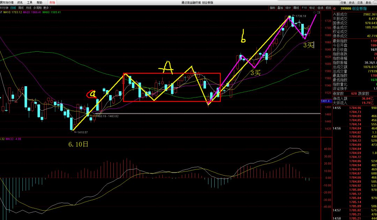Click the MA10: 1703.12 indicator label
Screen dimensions: 377x220
coord(13,12)
